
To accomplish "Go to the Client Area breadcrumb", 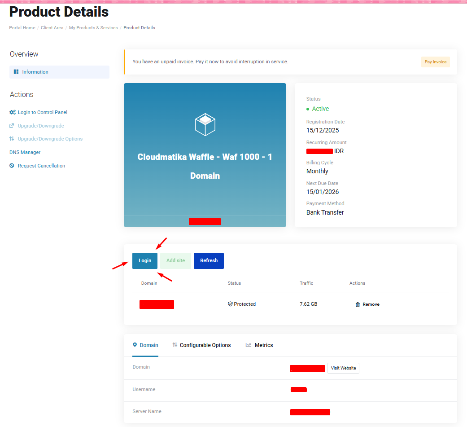I will 52,27.
